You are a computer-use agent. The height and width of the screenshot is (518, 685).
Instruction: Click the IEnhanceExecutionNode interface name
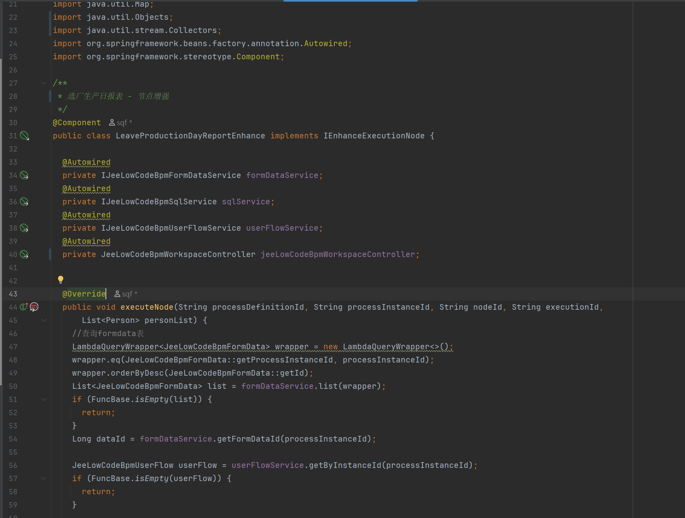click(374, 136)
